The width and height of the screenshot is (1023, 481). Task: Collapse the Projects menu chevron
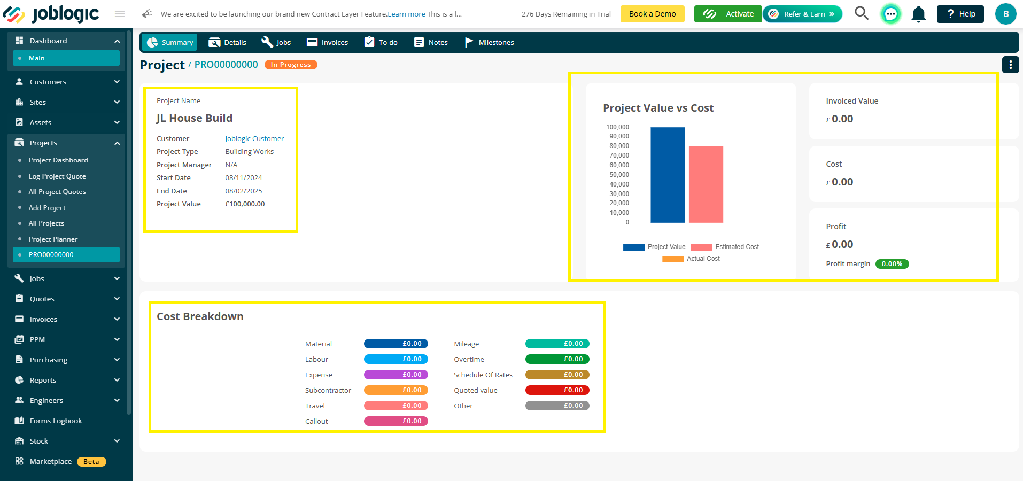pyautogui.click(x=117, y=143)
